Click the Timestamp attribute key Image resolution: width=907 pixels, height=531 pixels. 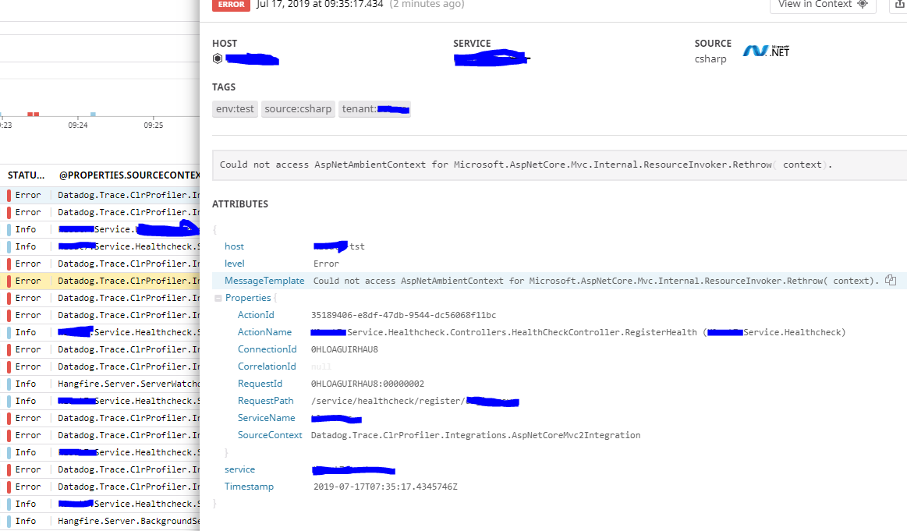click(250, 486)
